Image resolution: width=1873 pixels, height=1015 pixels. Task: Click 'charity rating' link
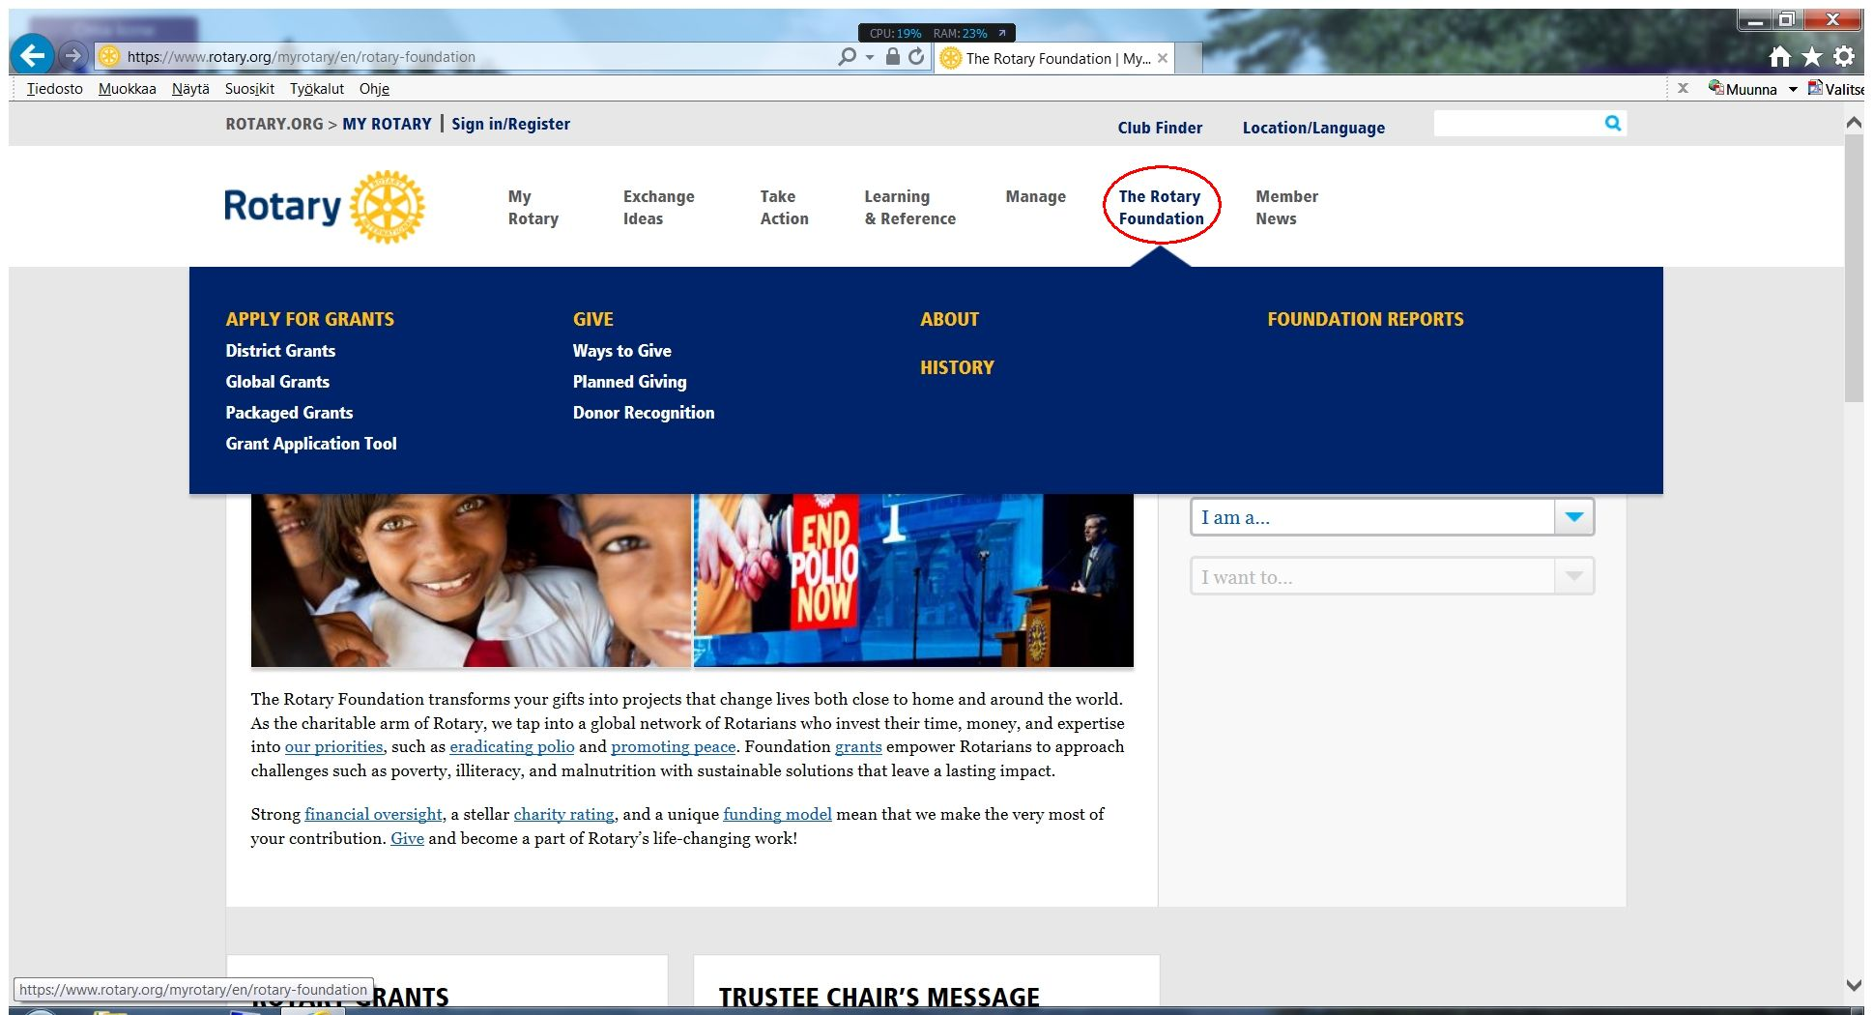(x=563, y=814)
